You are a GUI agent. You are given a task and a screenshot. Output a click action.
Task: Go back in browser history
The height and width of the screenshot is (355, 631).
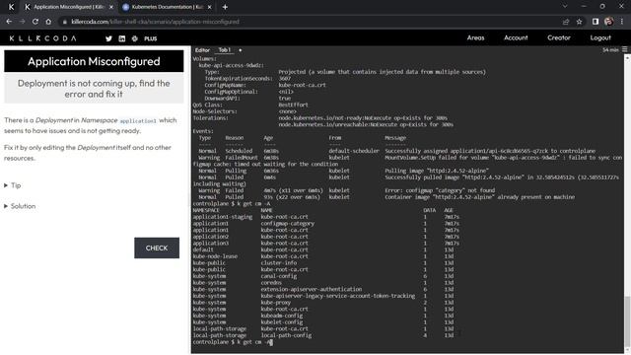(9, 22)
